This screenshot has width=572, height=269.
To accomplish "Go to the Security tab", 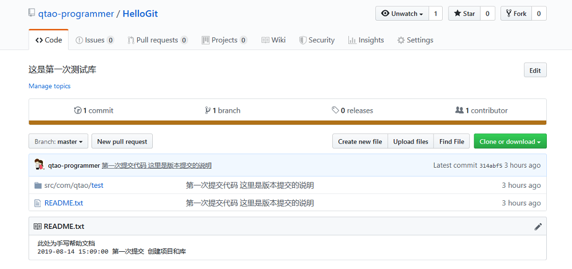I will coord(317,40).
